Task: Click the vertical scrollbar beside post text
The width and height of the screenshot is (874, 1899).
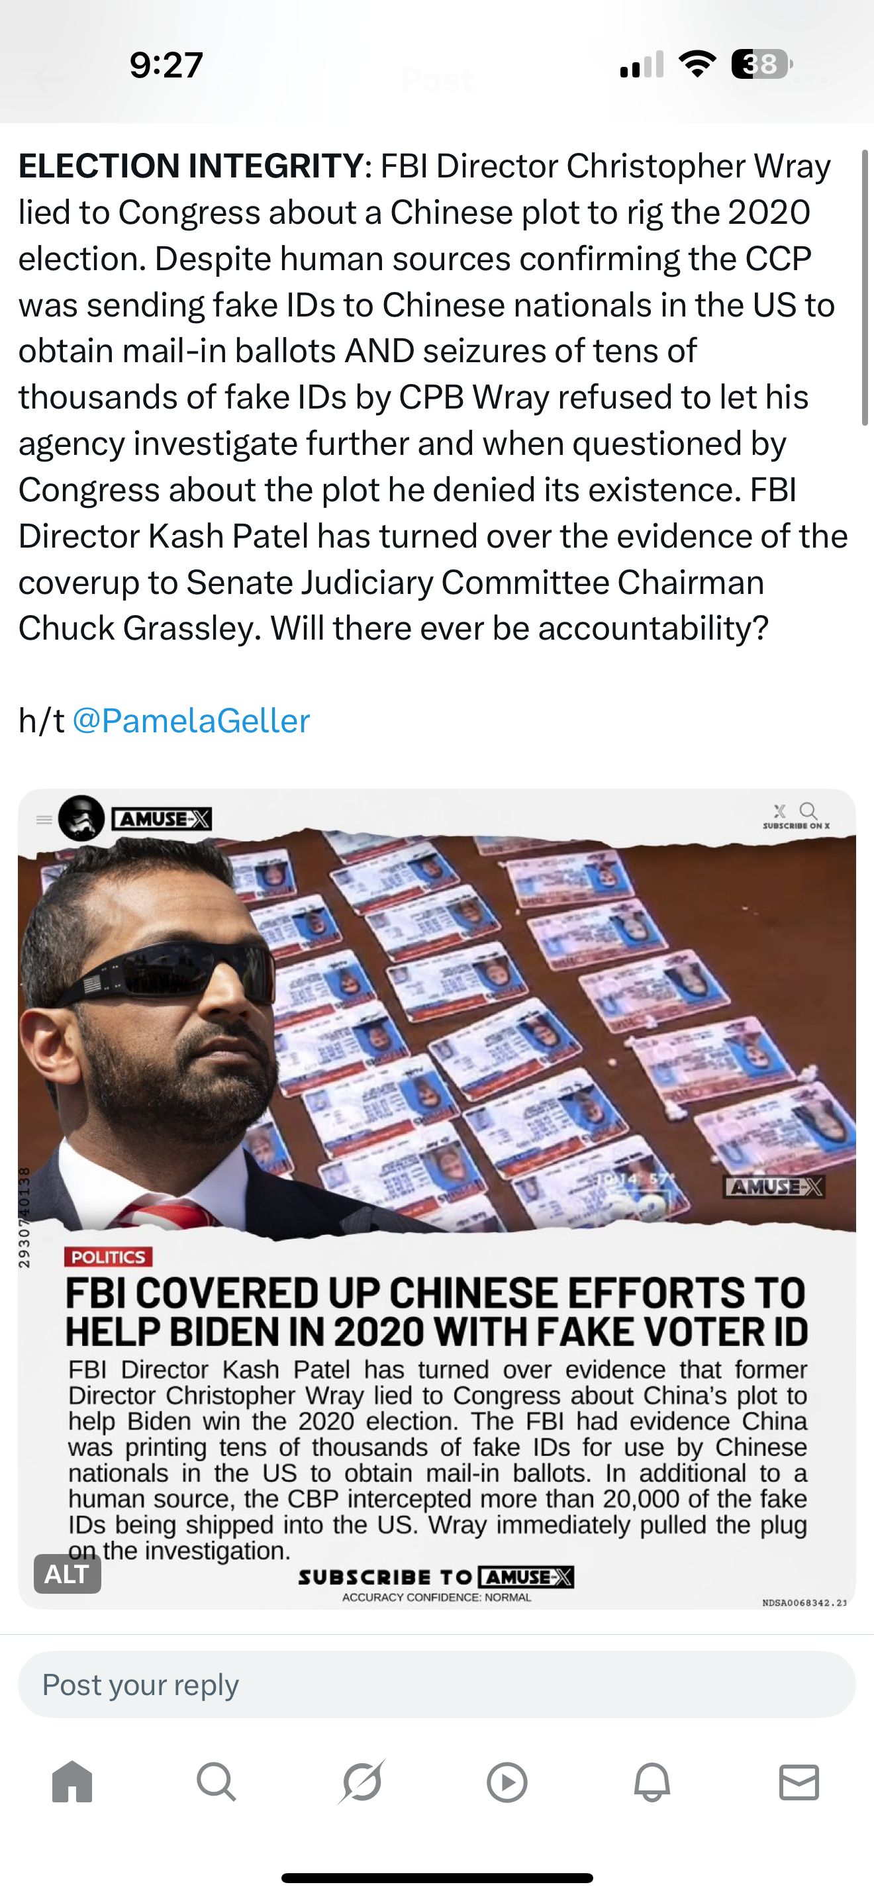Action: [865, 287]
